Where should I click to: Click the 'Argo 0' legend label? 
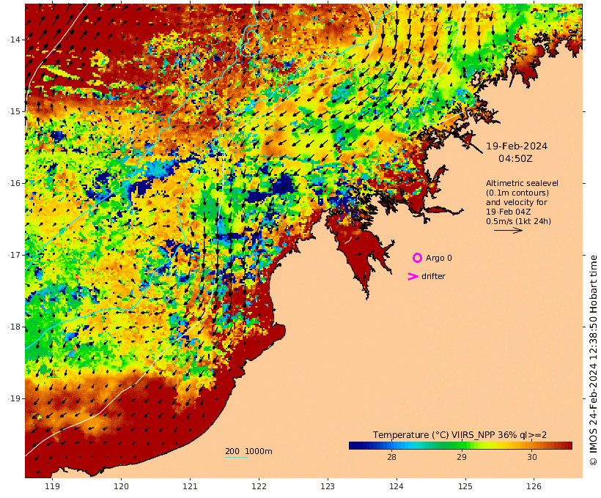point(439,258)
